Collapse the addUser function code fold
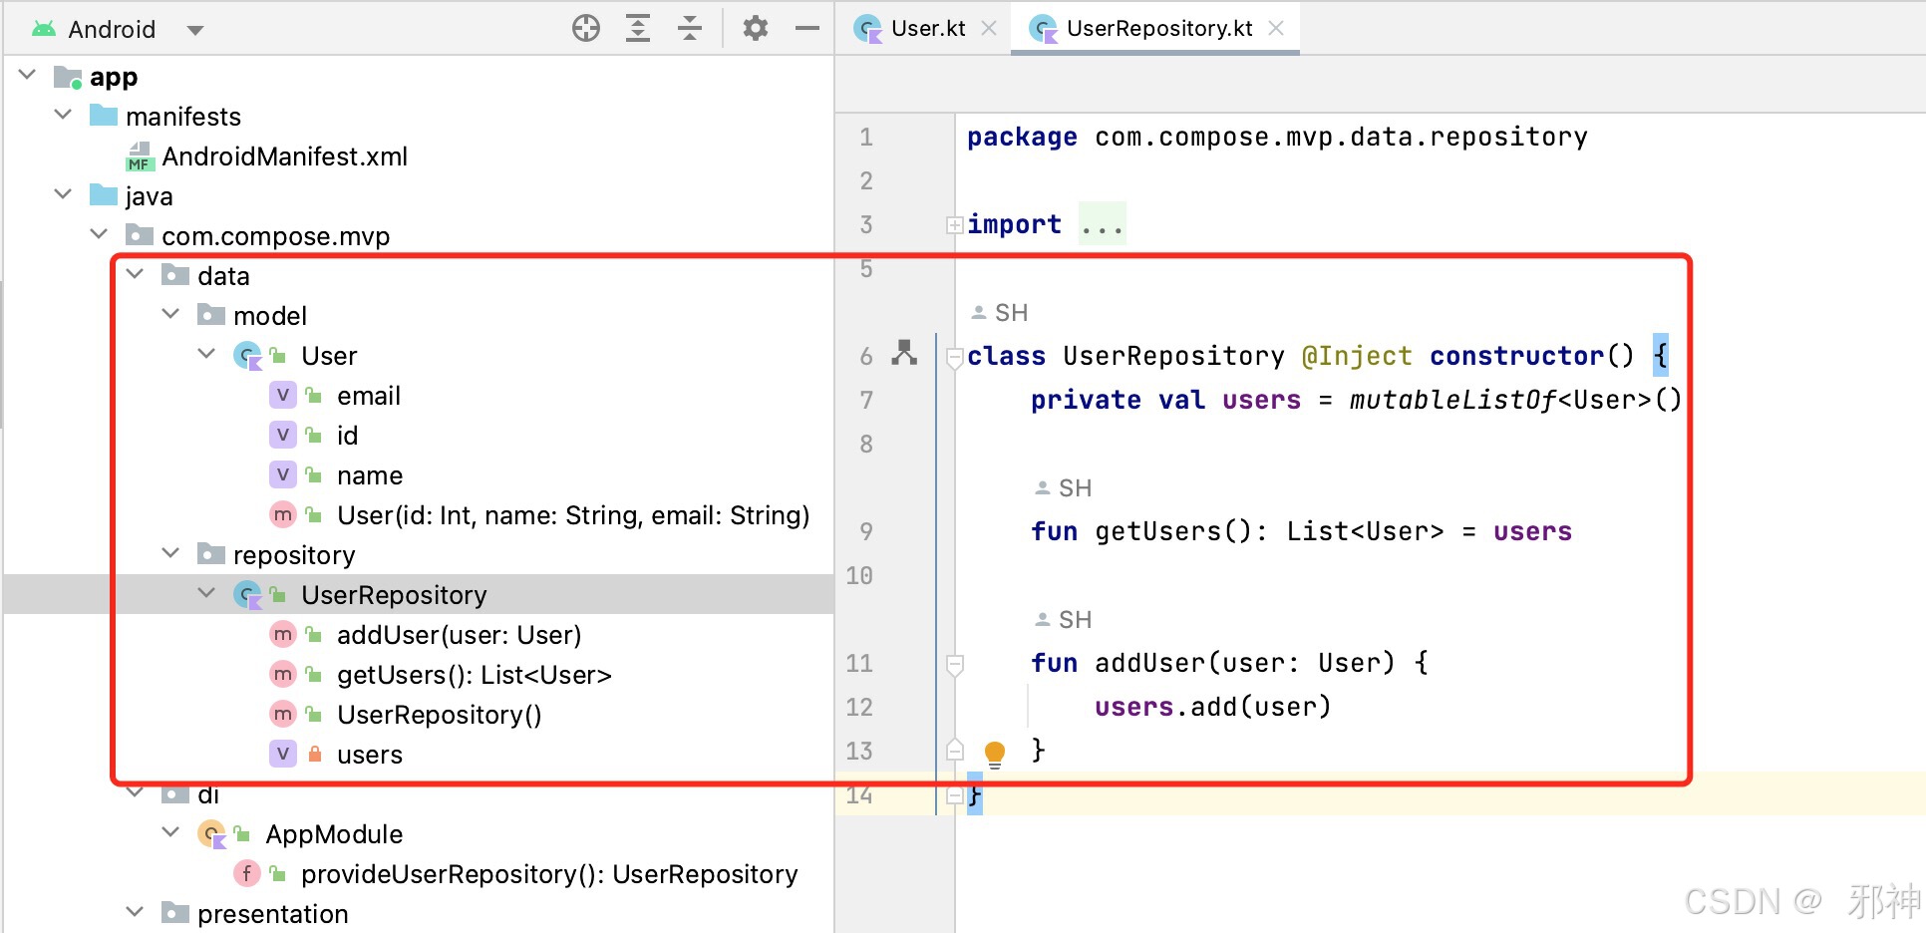1926x933 pixels. click(953, 663)
